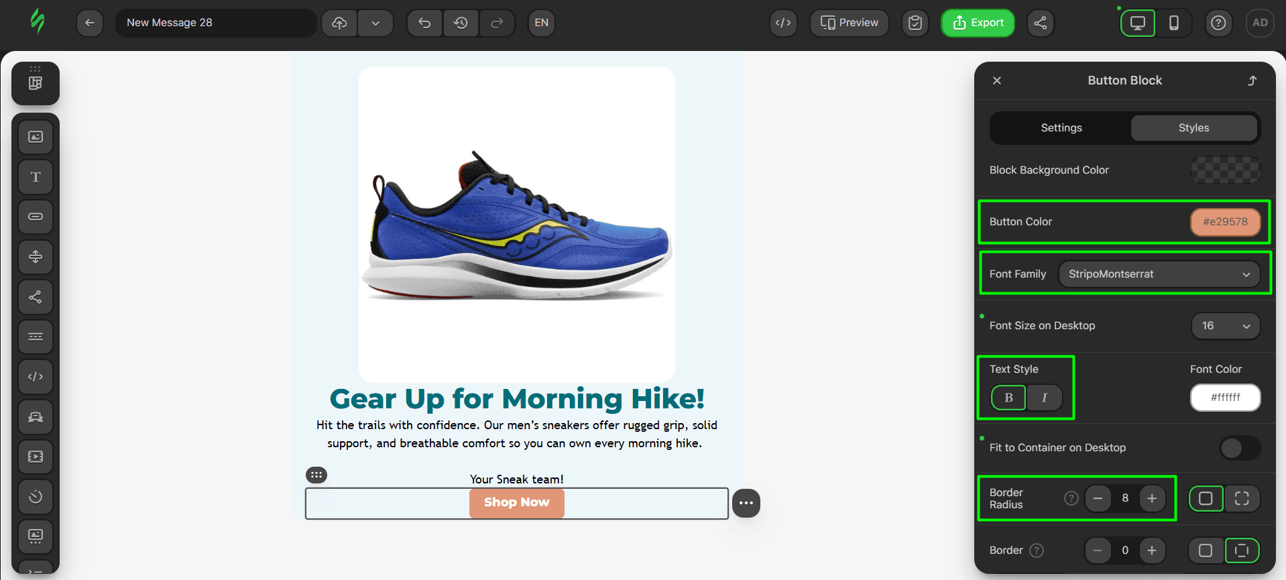The image size is (1286, 580).
Task: Open version history icon
Action: point(461,23)
